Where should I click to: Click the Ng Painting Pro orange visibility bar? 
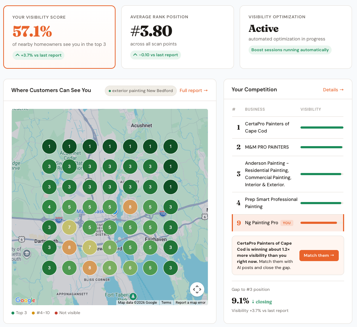pyautogui.click(x=319, y=223)
